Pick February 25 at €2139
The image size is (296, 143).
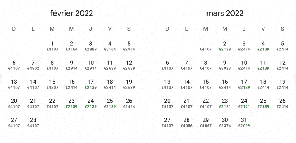click(110, 103)
